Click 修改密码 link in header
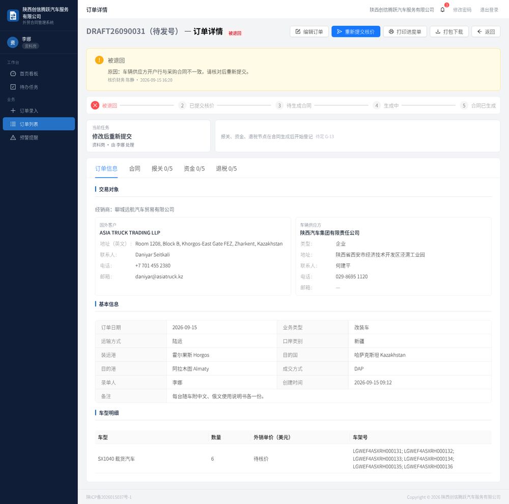The height and width of the screenshot is (504, 509). [462, 10]
